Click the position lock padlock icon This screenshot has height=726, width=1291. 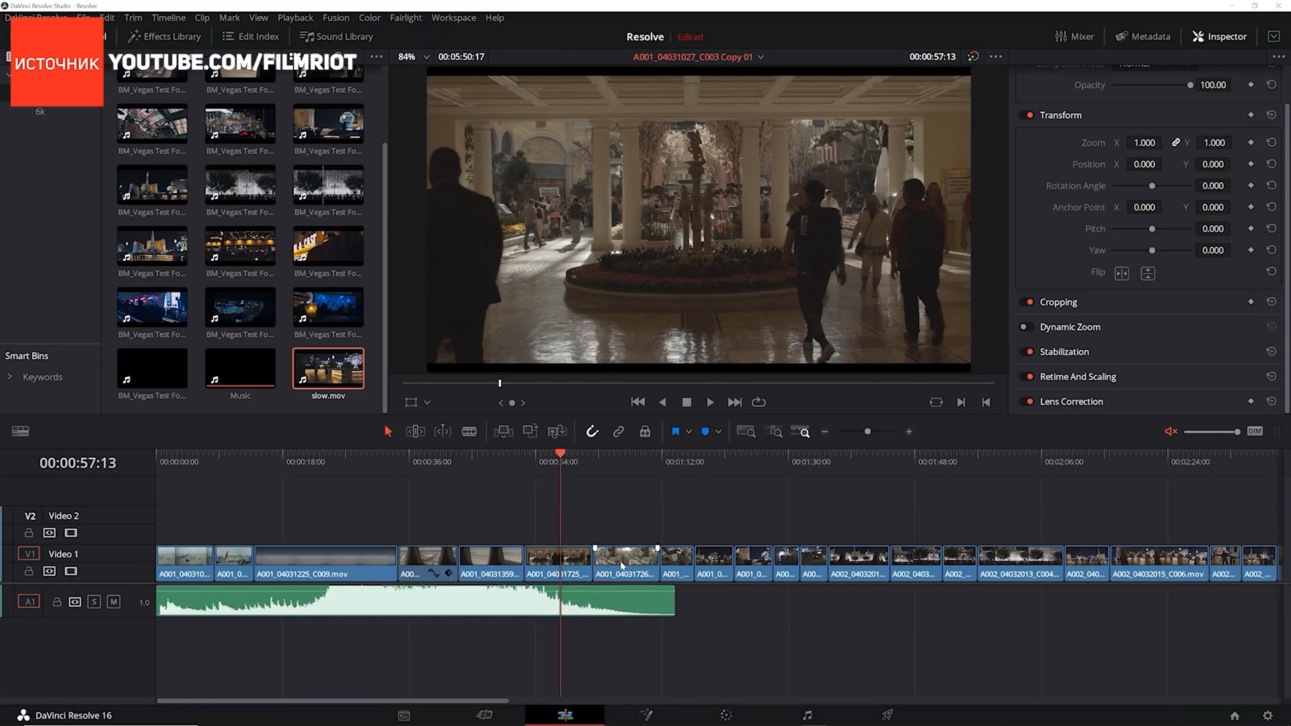pyautogui.click(x=644, y=432)
